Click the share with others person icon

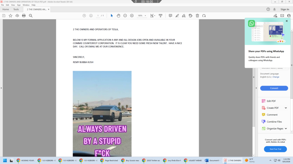[289, 16]
